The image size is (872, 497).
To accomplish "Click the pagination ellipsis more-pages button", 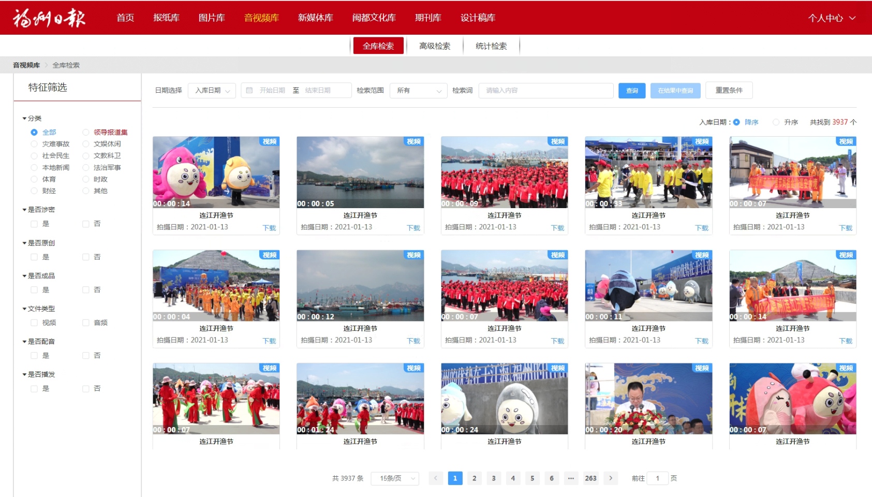I will 571,478.
